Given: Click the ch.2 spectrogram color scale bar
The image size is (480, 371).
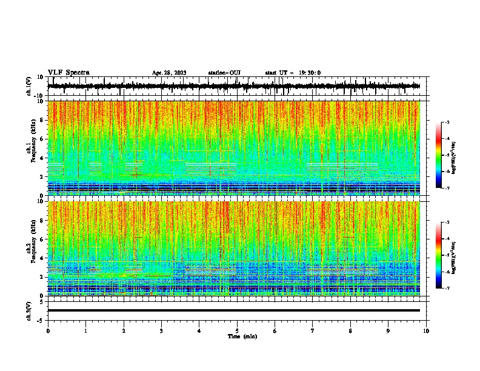Looking at the screenshot, I should (439, 255).
